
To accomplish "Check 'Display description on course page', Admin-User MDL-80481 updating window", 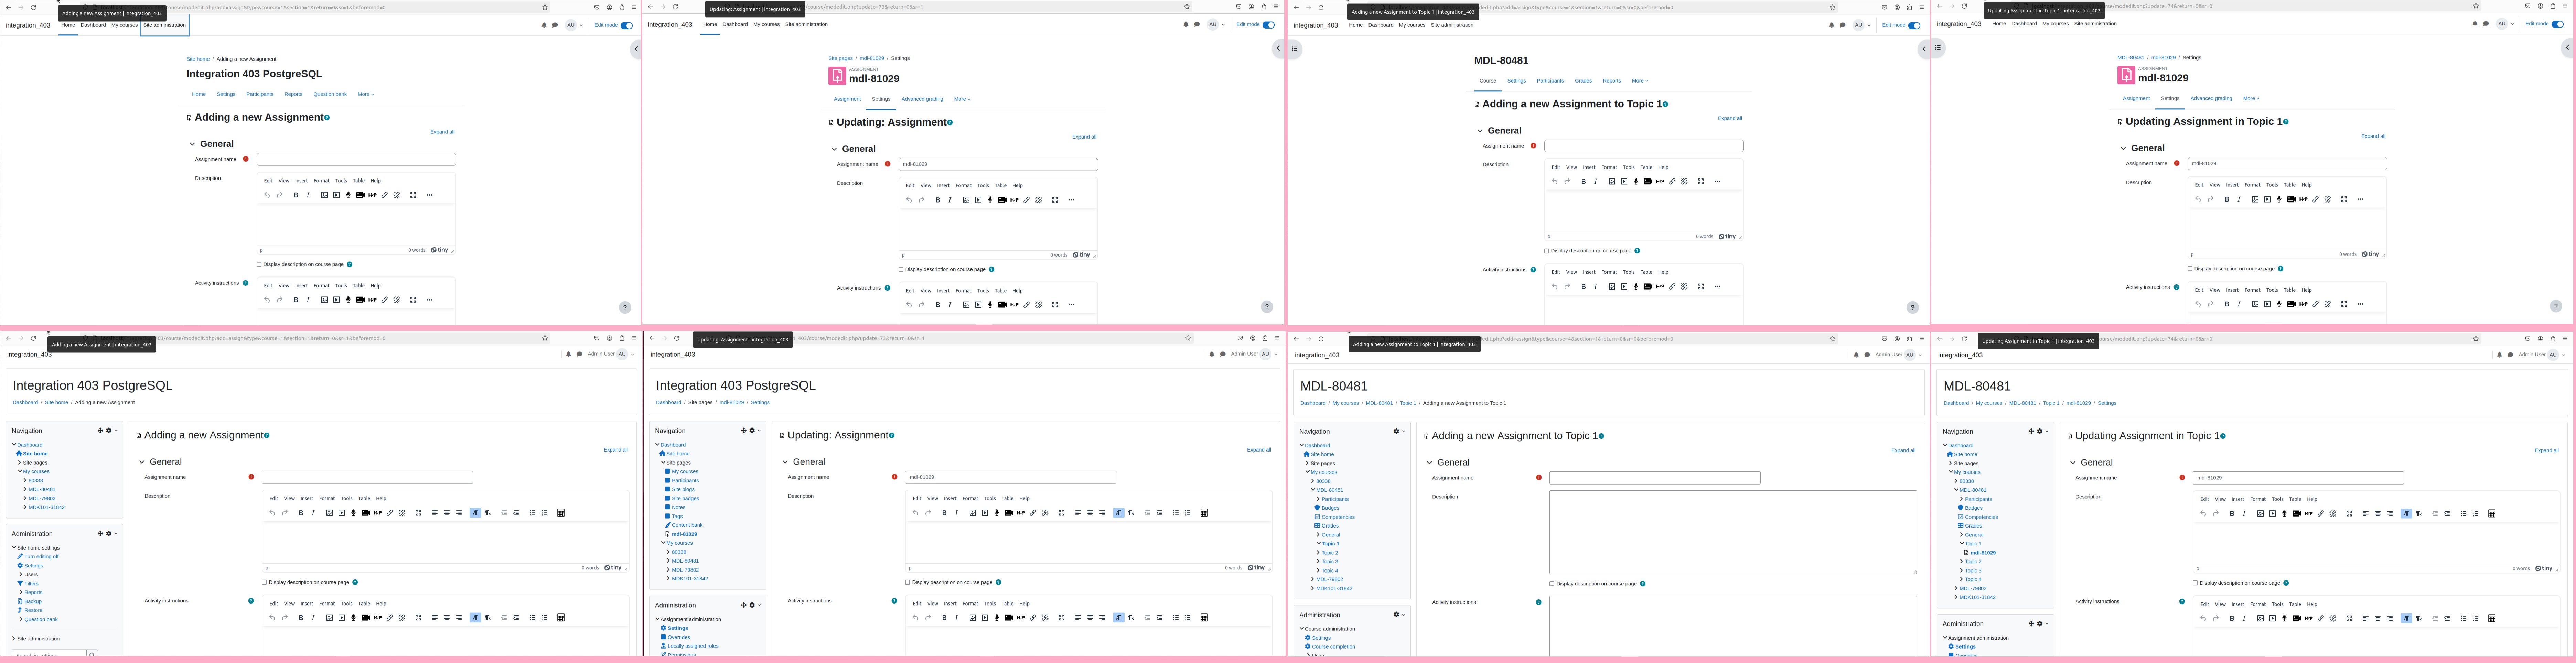I will tap(2195, 583).
